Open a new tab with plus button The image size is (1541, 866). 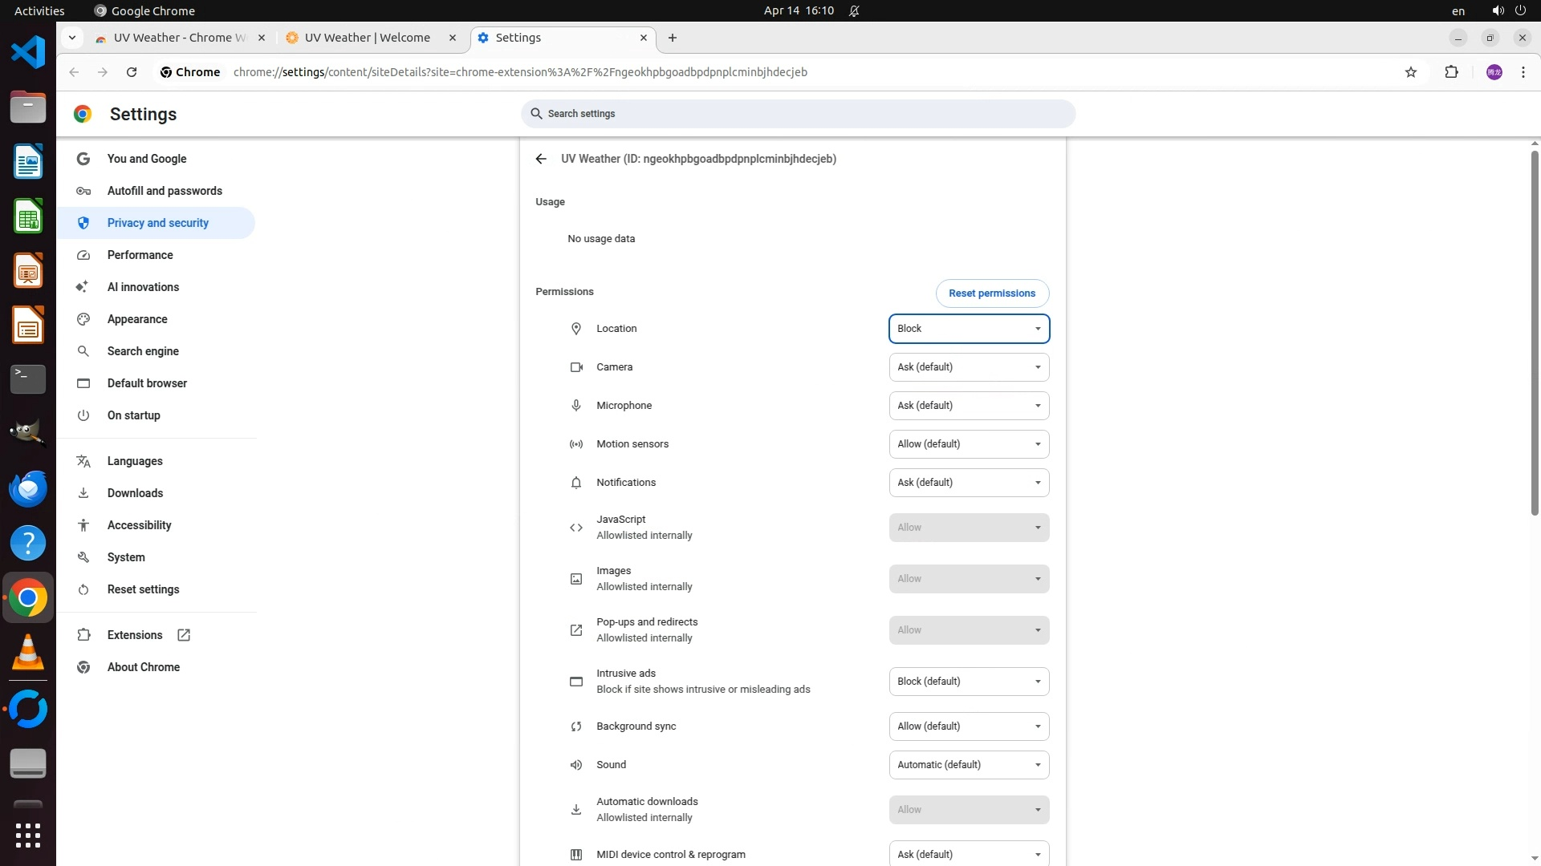point(673,38)
